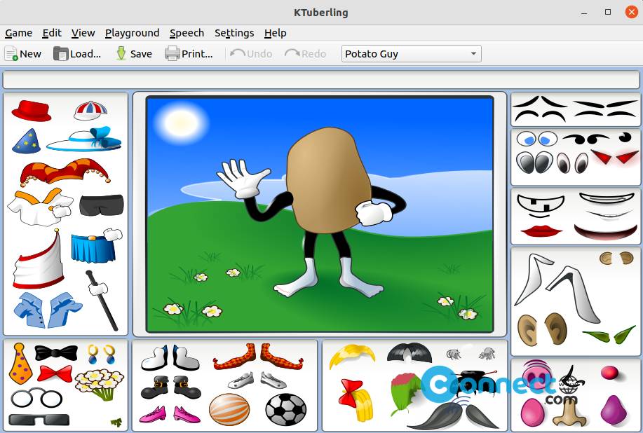Pick the black buckle boots
Screen dimensions: 643x433
point(170,387)
